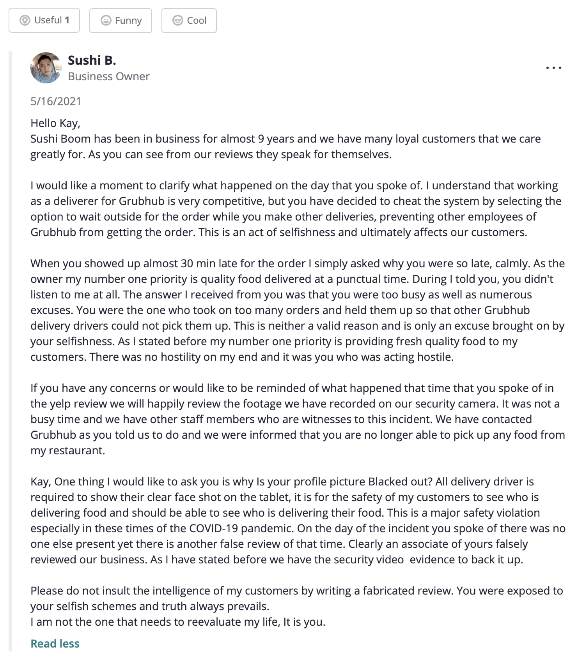Toggle the Cool reaction button

point(189,20)
